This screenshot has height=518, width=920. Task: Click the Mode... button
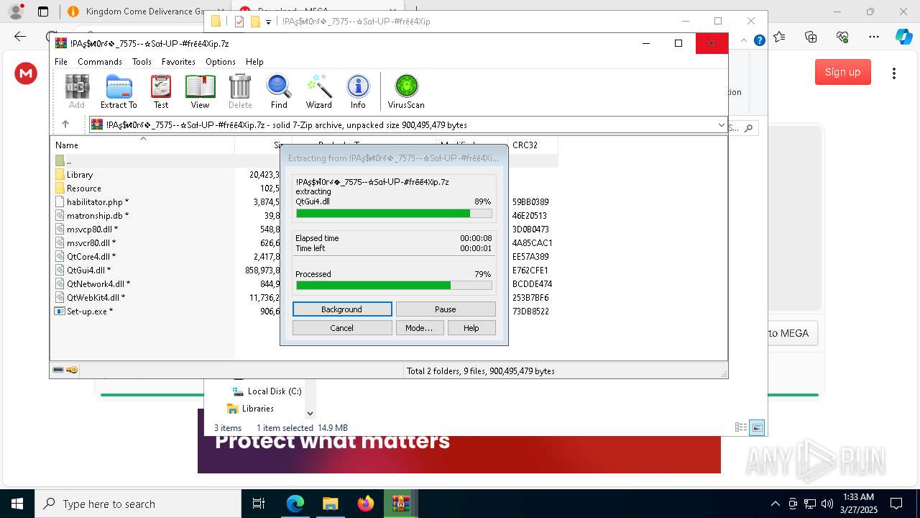point(419,328)
